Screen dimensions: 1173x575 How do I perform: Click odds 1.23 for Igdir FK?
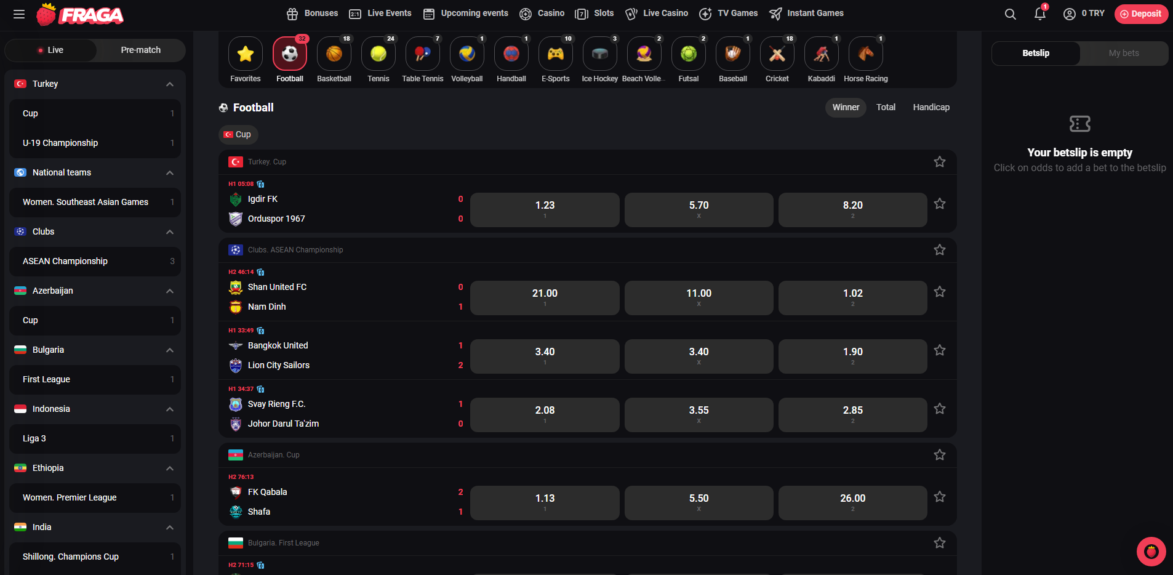544,209
